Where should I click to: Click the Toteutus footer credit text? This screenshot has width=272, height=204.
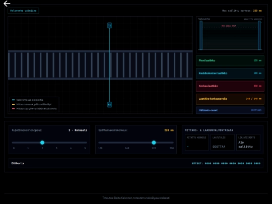[x=136, y=198]
